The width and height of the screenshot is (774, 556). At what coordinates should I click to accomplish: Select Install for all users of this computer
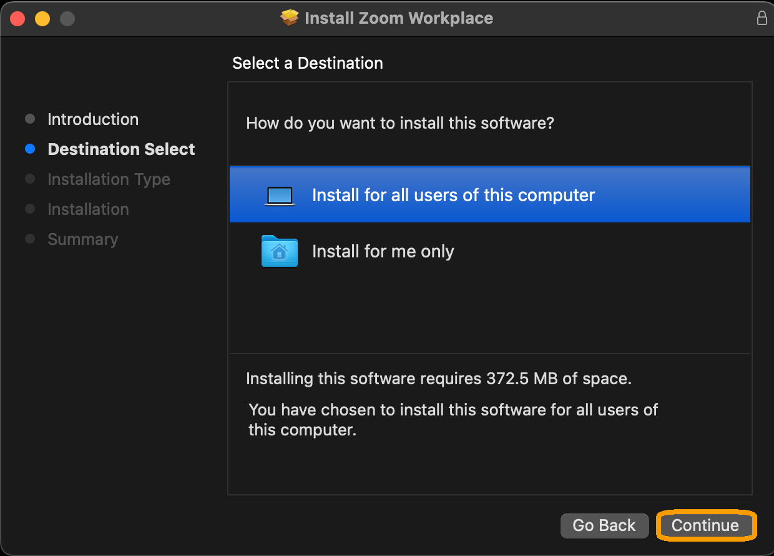[490, 194]
